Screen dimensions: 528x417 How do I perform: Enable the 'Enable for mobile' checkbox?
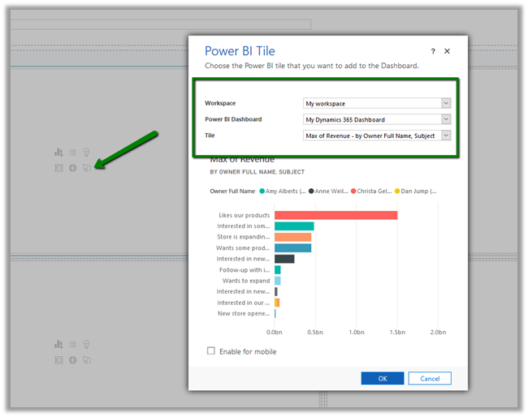click(211, 351)
